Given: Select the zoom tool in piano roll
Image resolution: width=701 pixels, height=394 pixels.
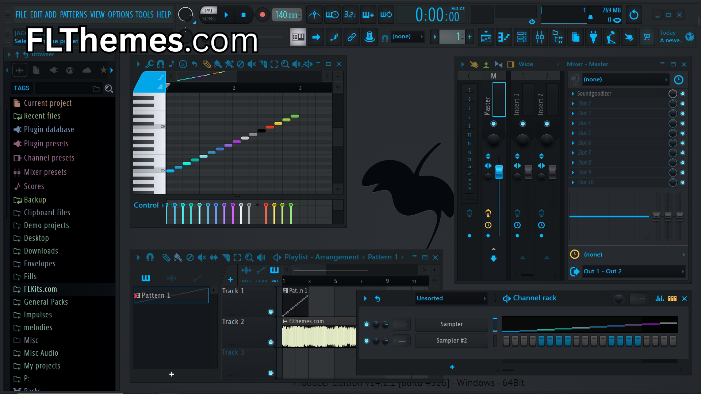Looking at the screenshot, I should pyautogui.click(x=285, y=64).
